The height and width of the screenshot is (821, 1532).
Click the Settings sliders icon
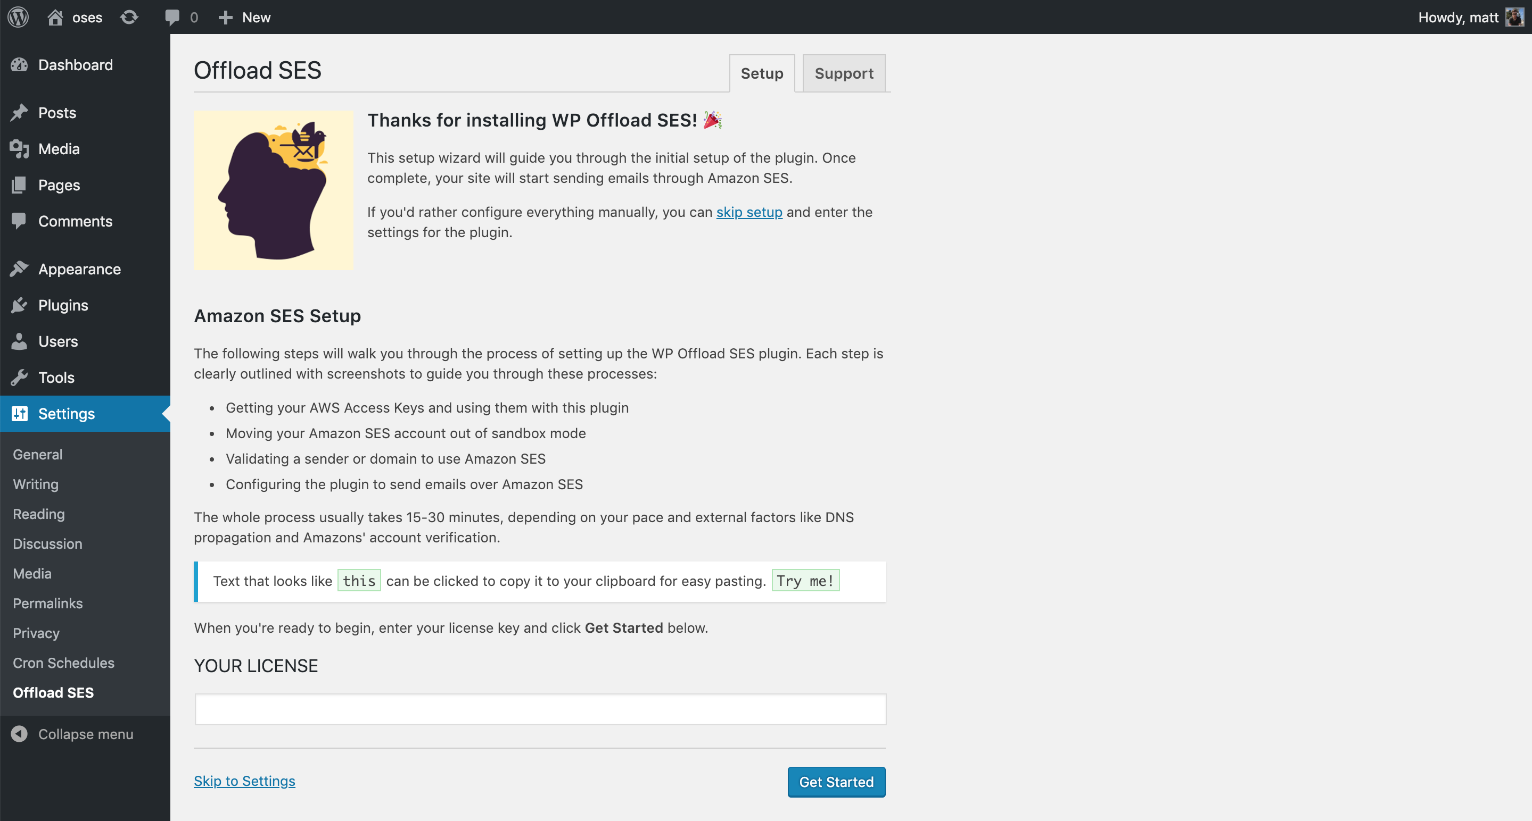pyautogui.click(x=19, y=414)
